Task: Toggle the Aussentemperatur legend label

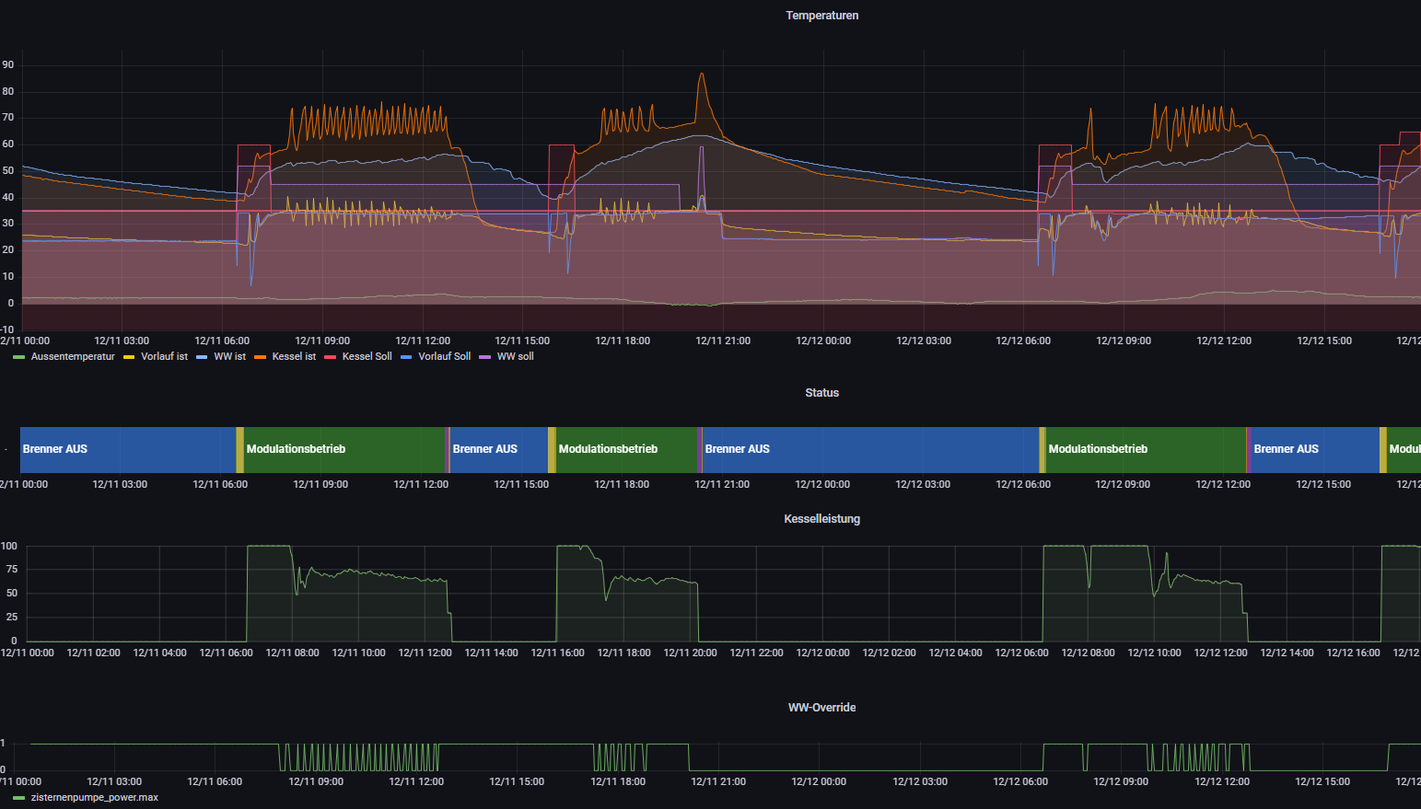Action: click(73, 357)
